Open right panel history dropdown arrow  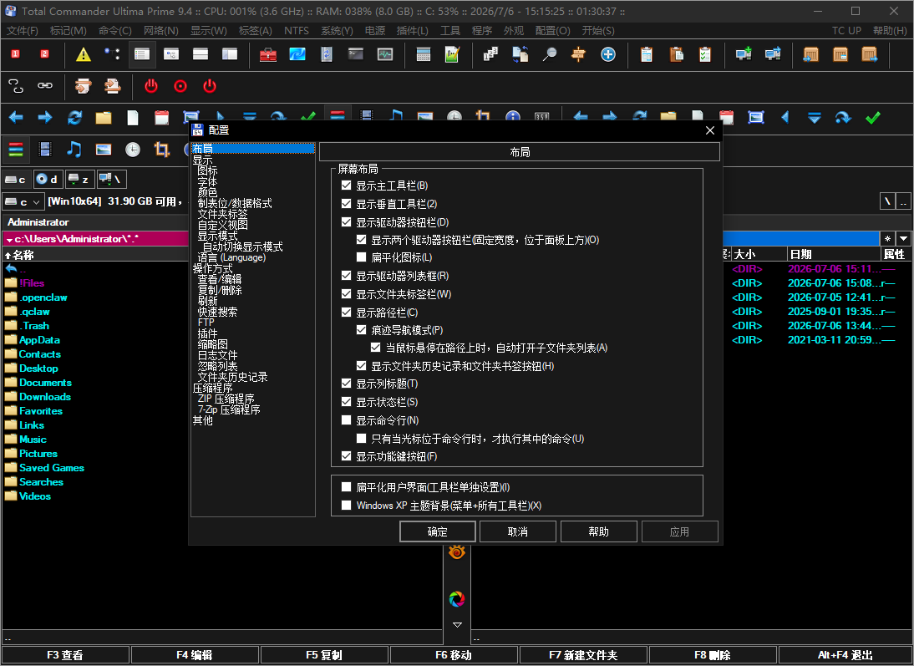(x=903, y=238)
